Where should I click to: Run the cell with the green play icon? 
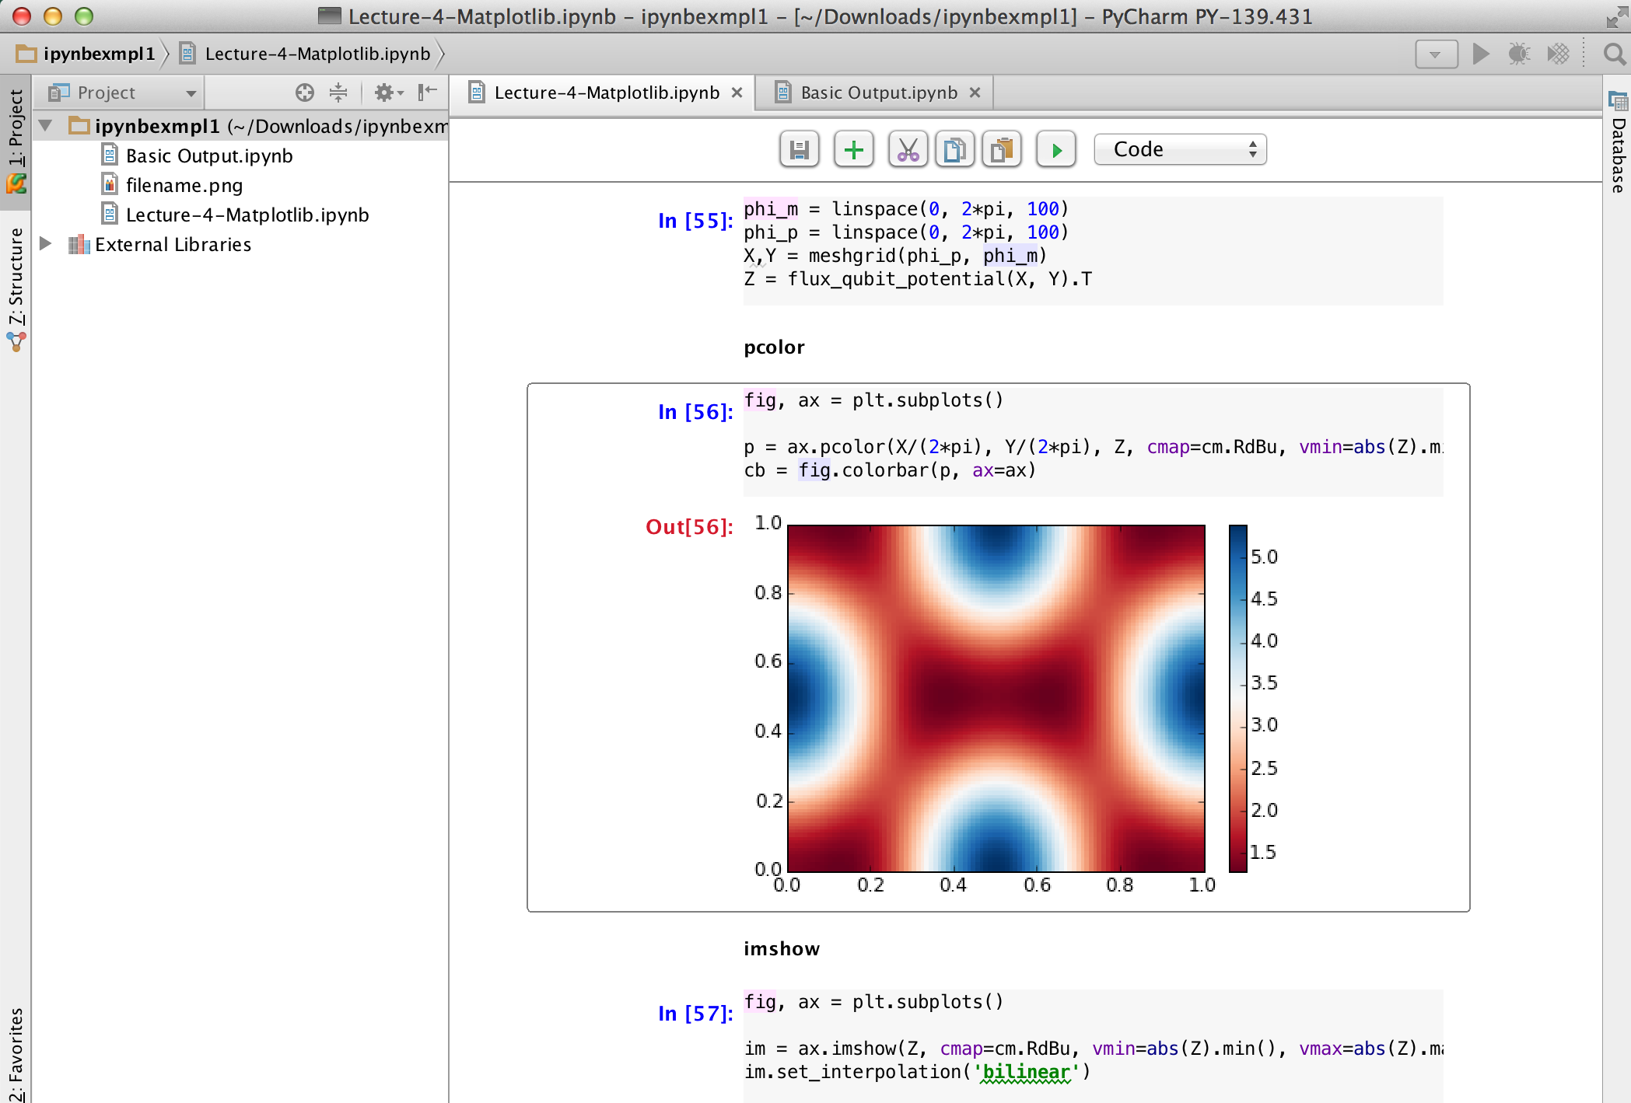click(x=1056, y=149)
